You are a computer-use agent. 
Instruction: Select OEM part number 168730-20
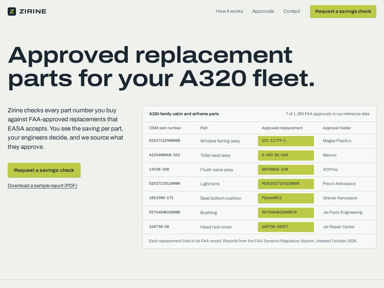tap(159, 227)
